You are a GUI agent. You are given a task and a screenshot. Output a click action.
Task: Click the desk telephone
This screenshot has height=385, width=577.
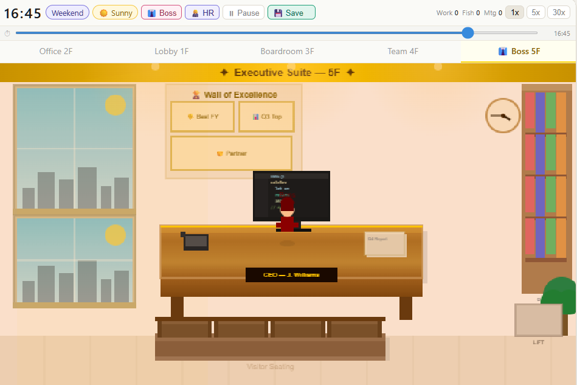pos(195,241)
